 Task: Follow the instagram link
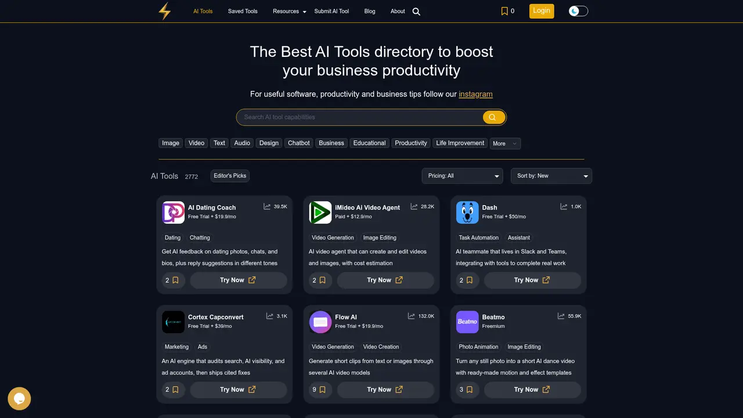pyautogui.click(x=475, y=94)
